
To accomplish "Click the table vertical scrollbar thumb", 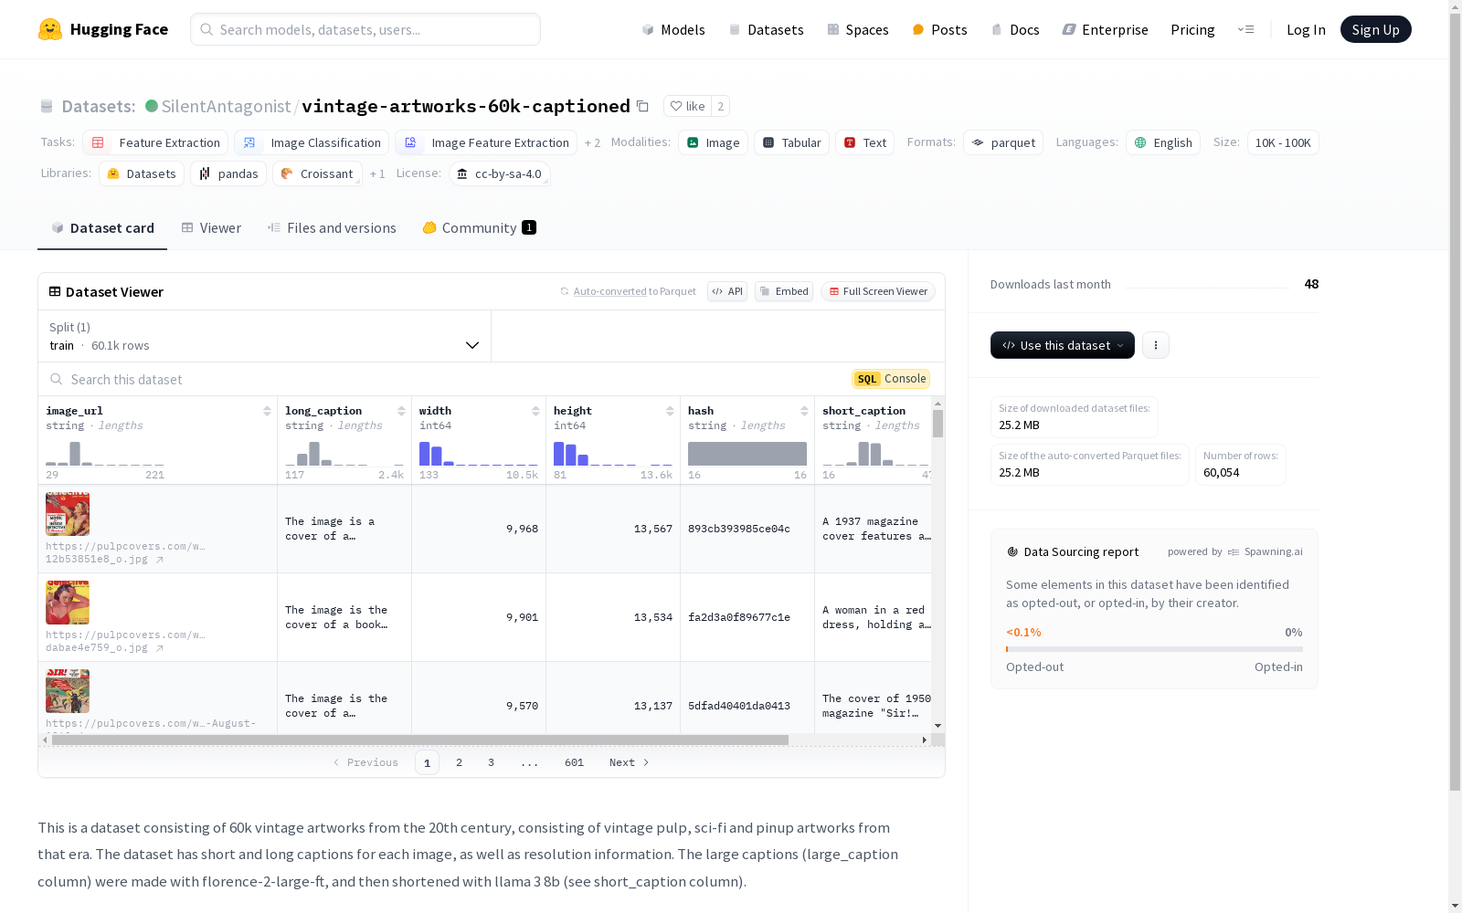I will 938,424.
